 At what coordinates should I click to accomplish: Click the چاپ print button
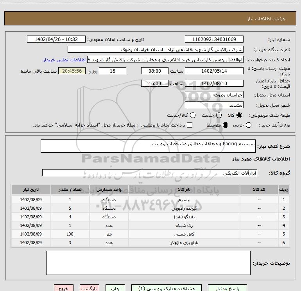[115, 288]
